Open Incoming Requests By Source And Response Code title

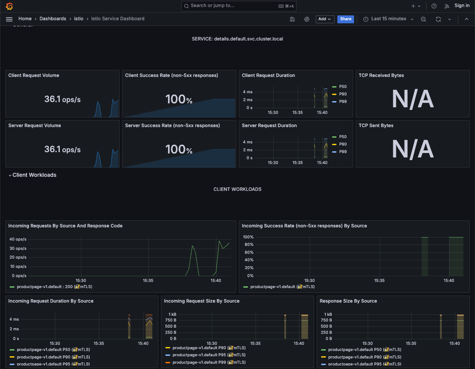point(66,226)
